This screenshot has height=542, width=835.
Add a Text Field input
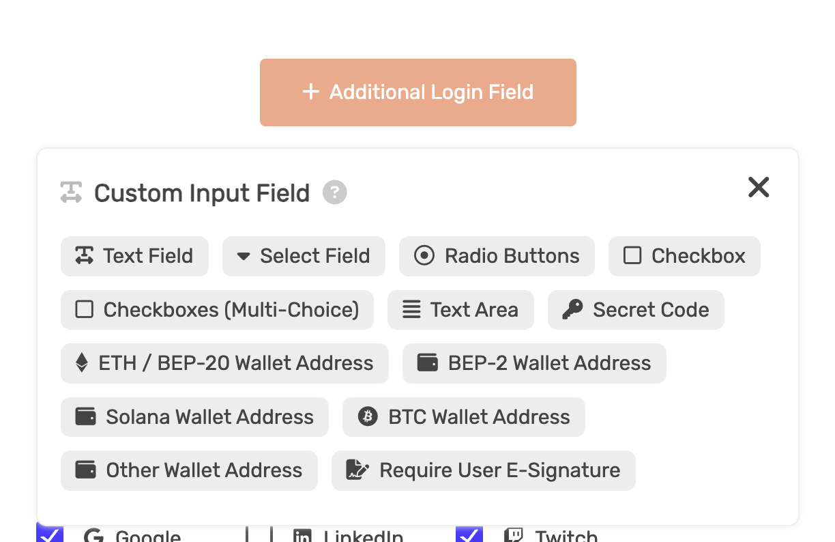(x=134, y=256)
